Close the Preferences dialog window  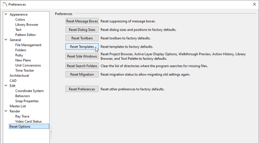[255, 4]
